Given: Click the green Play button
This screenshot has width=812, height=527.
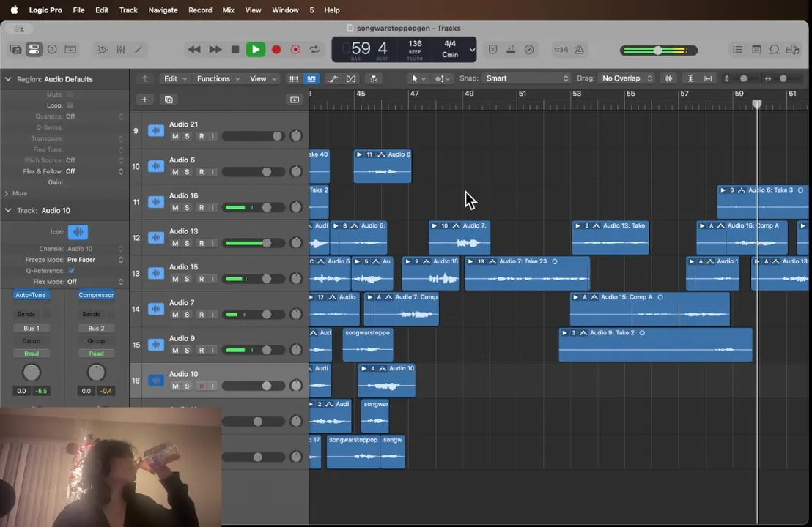Looking at the screenshot, I should tap(255, 50).
